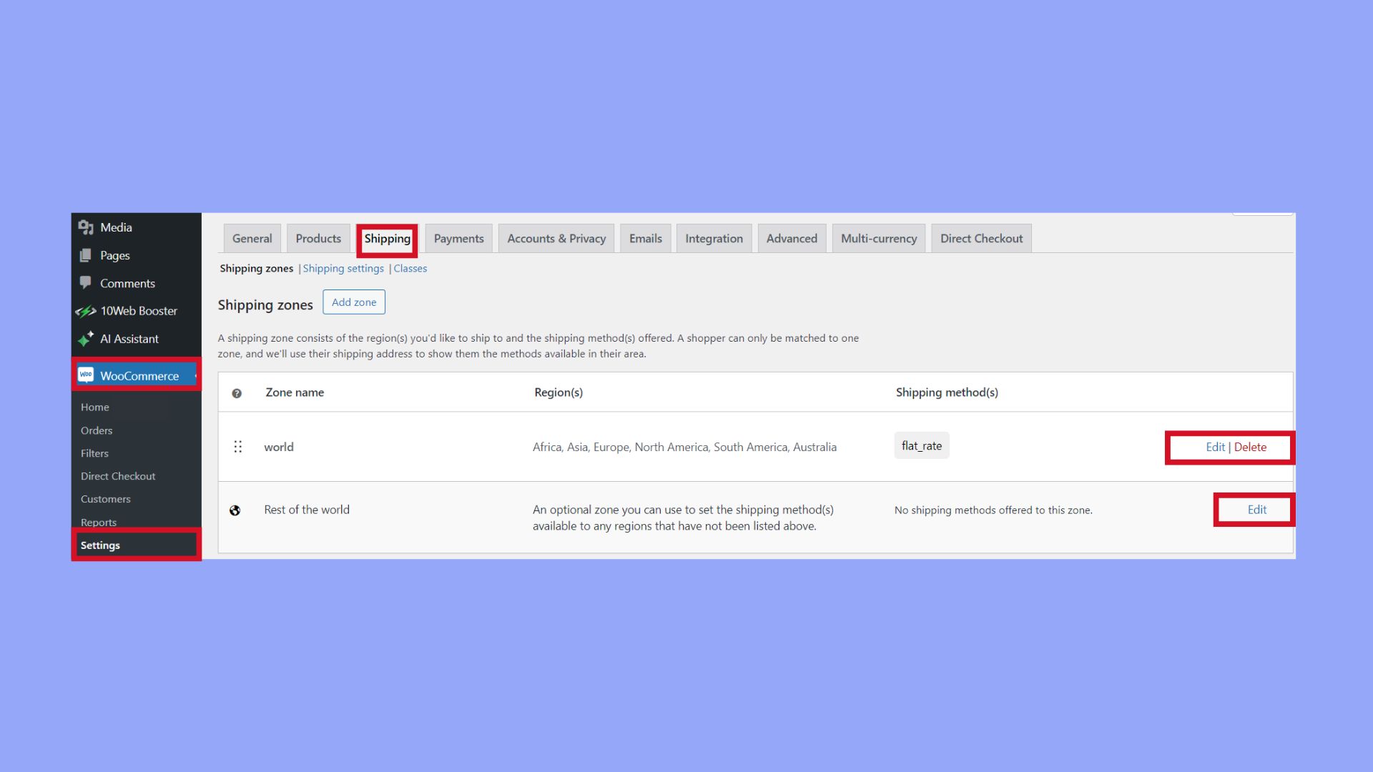The height and width of the screenshot is (772, 1373).
Task: Click the 10Web Booster lightning icon
Action: click(x=86, y=311)
